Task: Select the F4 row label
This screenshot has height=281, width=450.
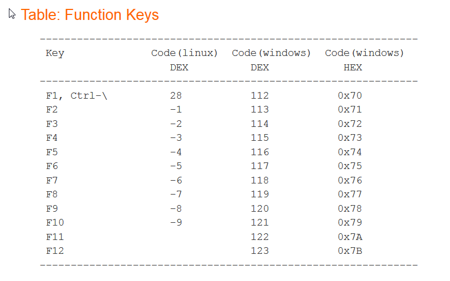Action: click(x=52, y=137)
